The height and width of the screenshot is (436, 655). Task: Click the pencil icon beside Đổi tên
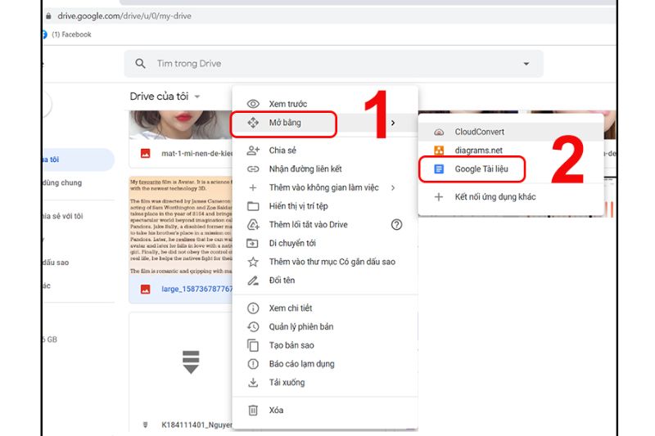253,281
